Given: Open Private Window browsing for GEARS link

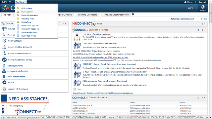Looking at the screenshot, I should [101, 57].
